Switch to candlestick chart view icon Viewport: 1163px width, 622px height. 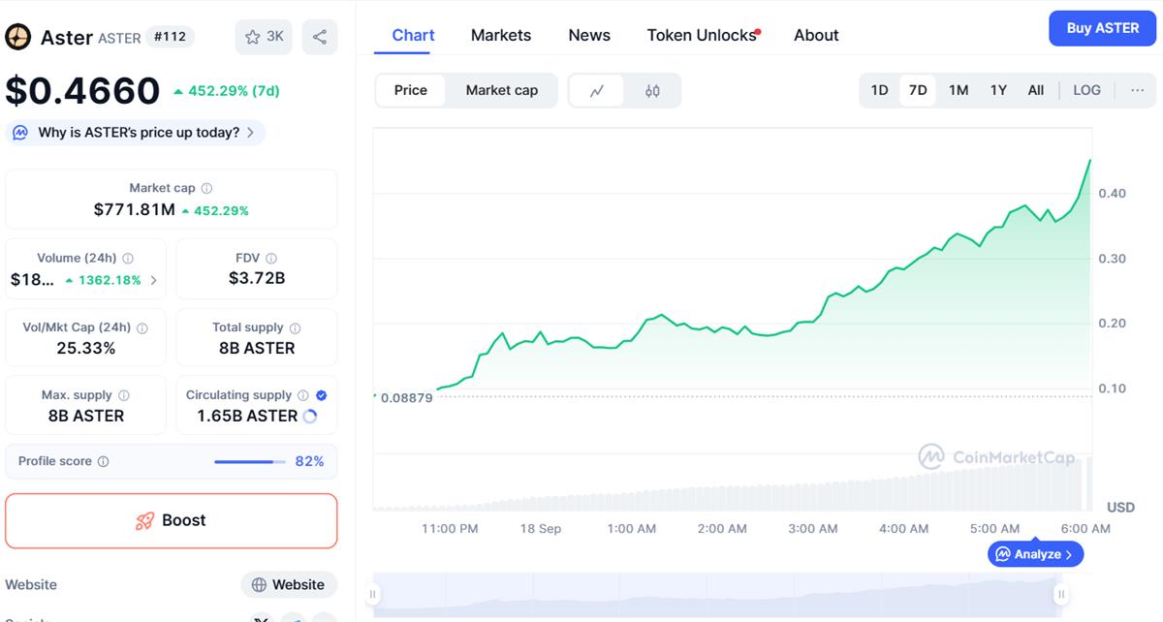(x=652, y=90)
